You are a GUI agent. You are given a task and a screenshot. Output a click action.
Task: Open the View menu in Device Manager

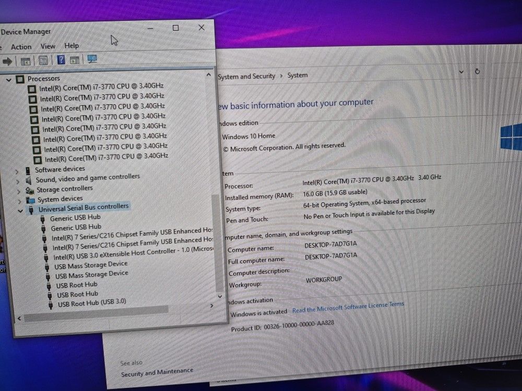click(48, 46)
